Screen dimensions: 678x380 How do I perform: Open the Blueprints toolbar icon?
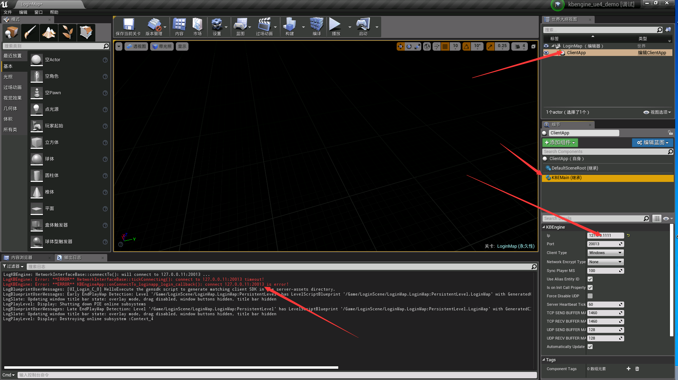[240, 27]
